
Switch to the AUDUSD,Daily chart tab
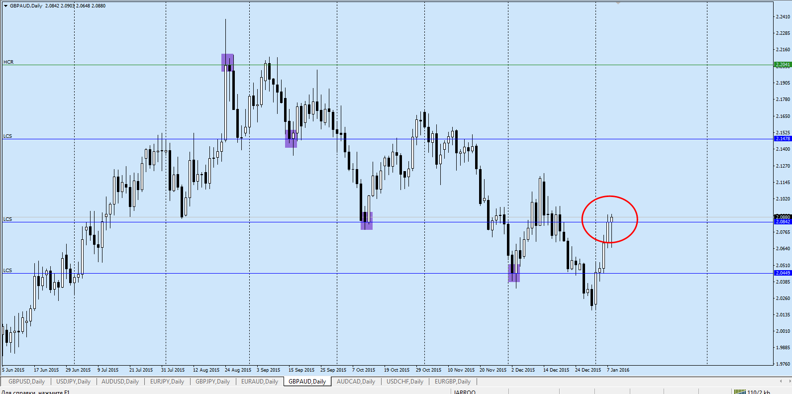(120, 382)
